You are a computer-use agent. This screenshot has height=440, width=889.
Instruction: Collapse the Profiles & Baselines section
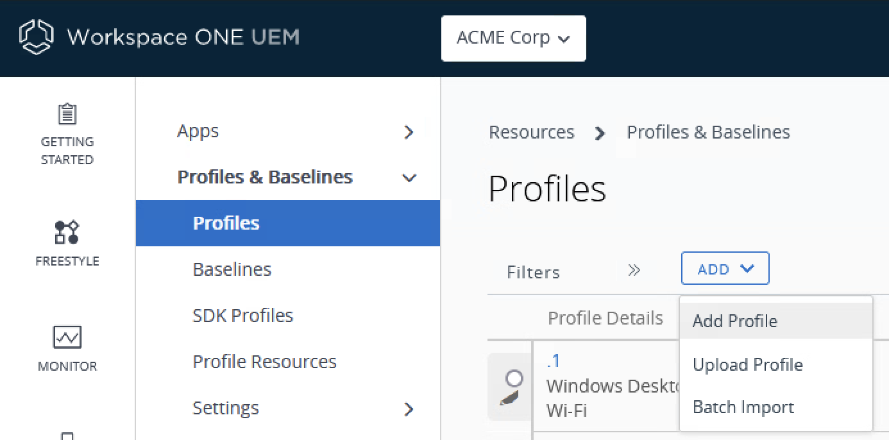pyautogui.click(x=265, y=177)
